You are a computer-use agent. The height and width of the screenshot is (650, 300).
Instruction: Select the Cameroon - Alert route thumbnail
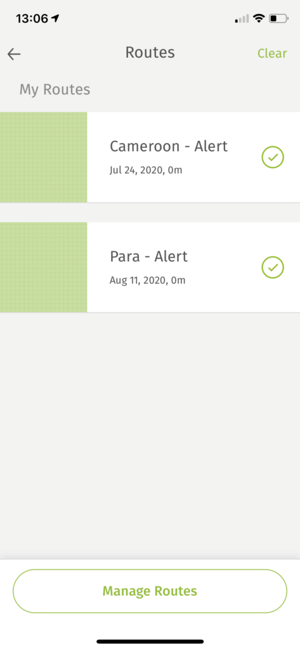click(44, 157)
